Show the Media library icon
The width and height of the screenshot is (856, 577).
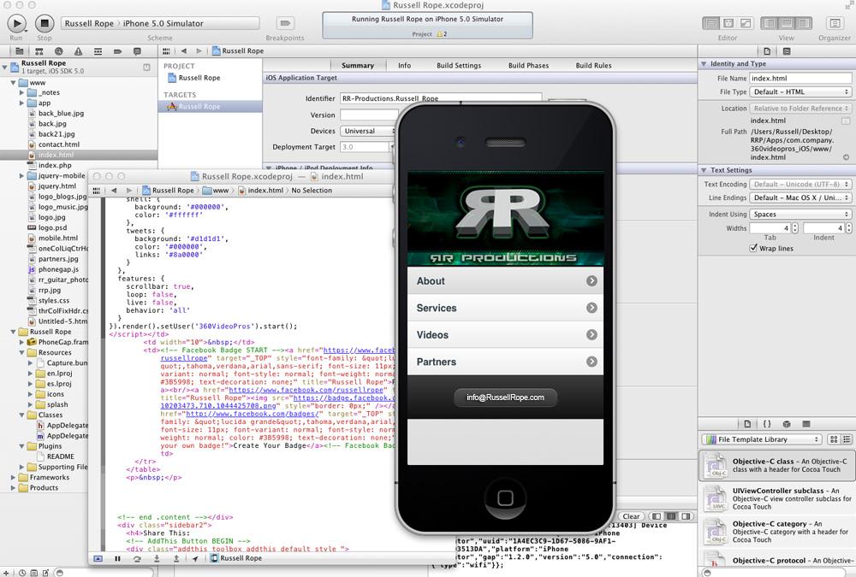[806, 424]
